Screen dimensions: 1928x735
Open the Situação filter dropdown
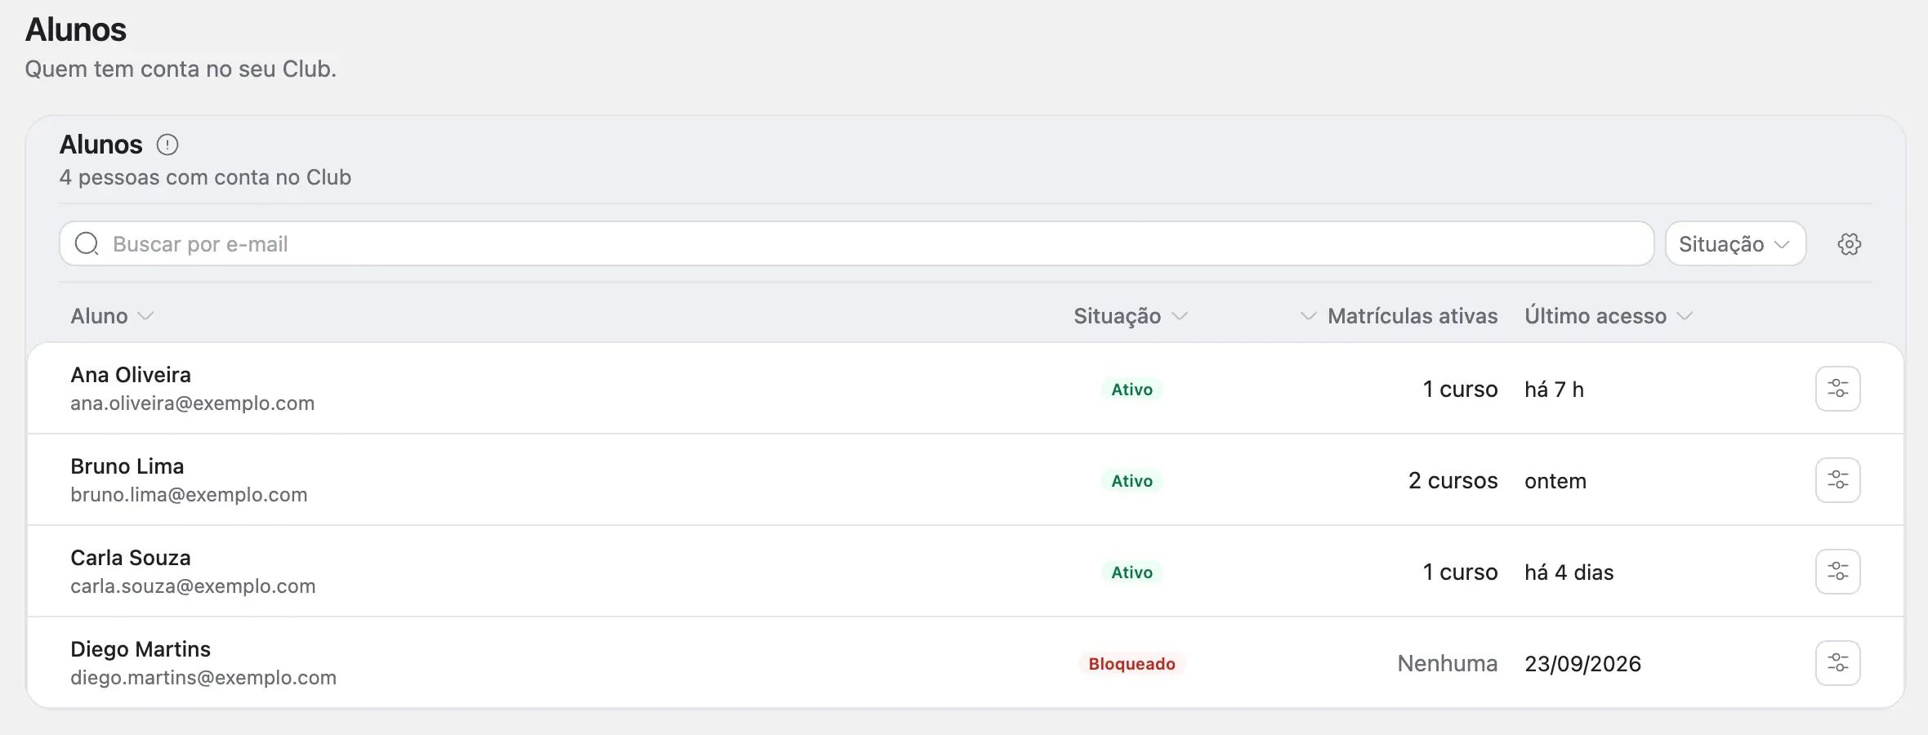click(x=1735, y=243)
